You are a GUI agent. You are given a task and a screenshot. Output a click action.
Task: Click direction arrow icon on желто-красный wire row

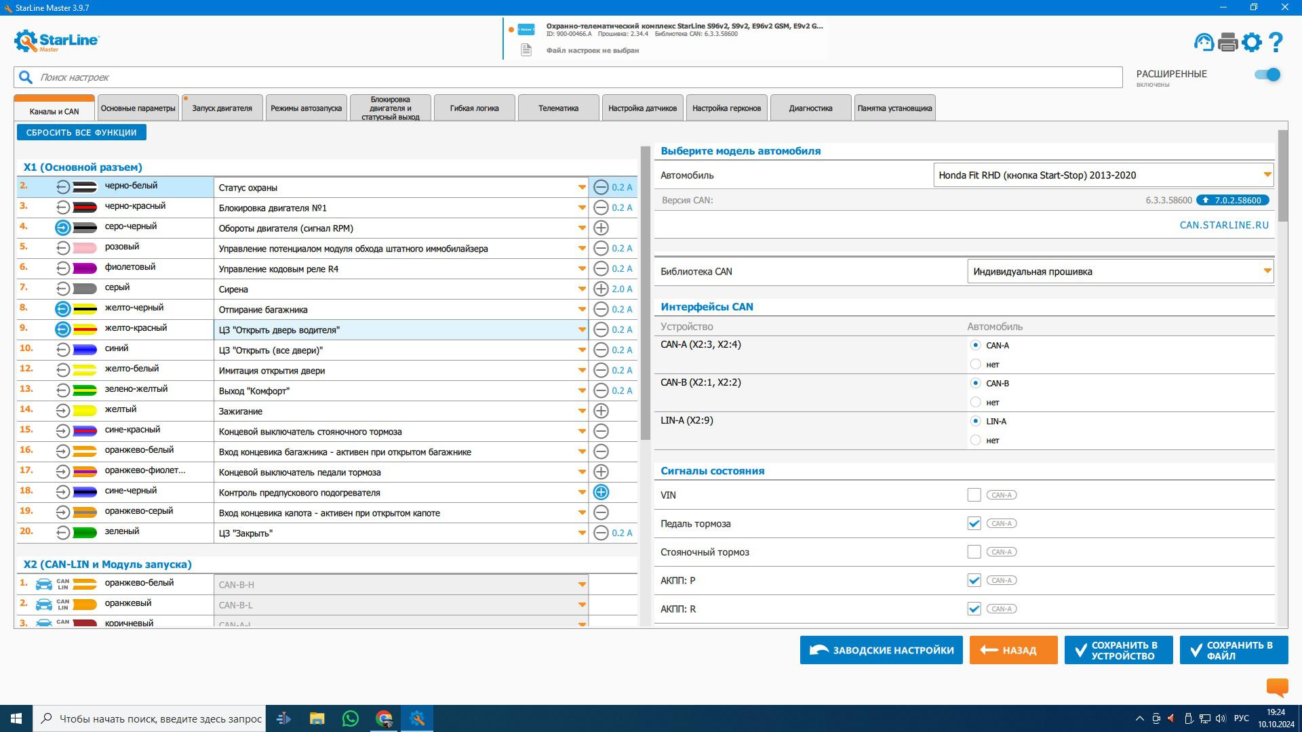click(62, 329)
